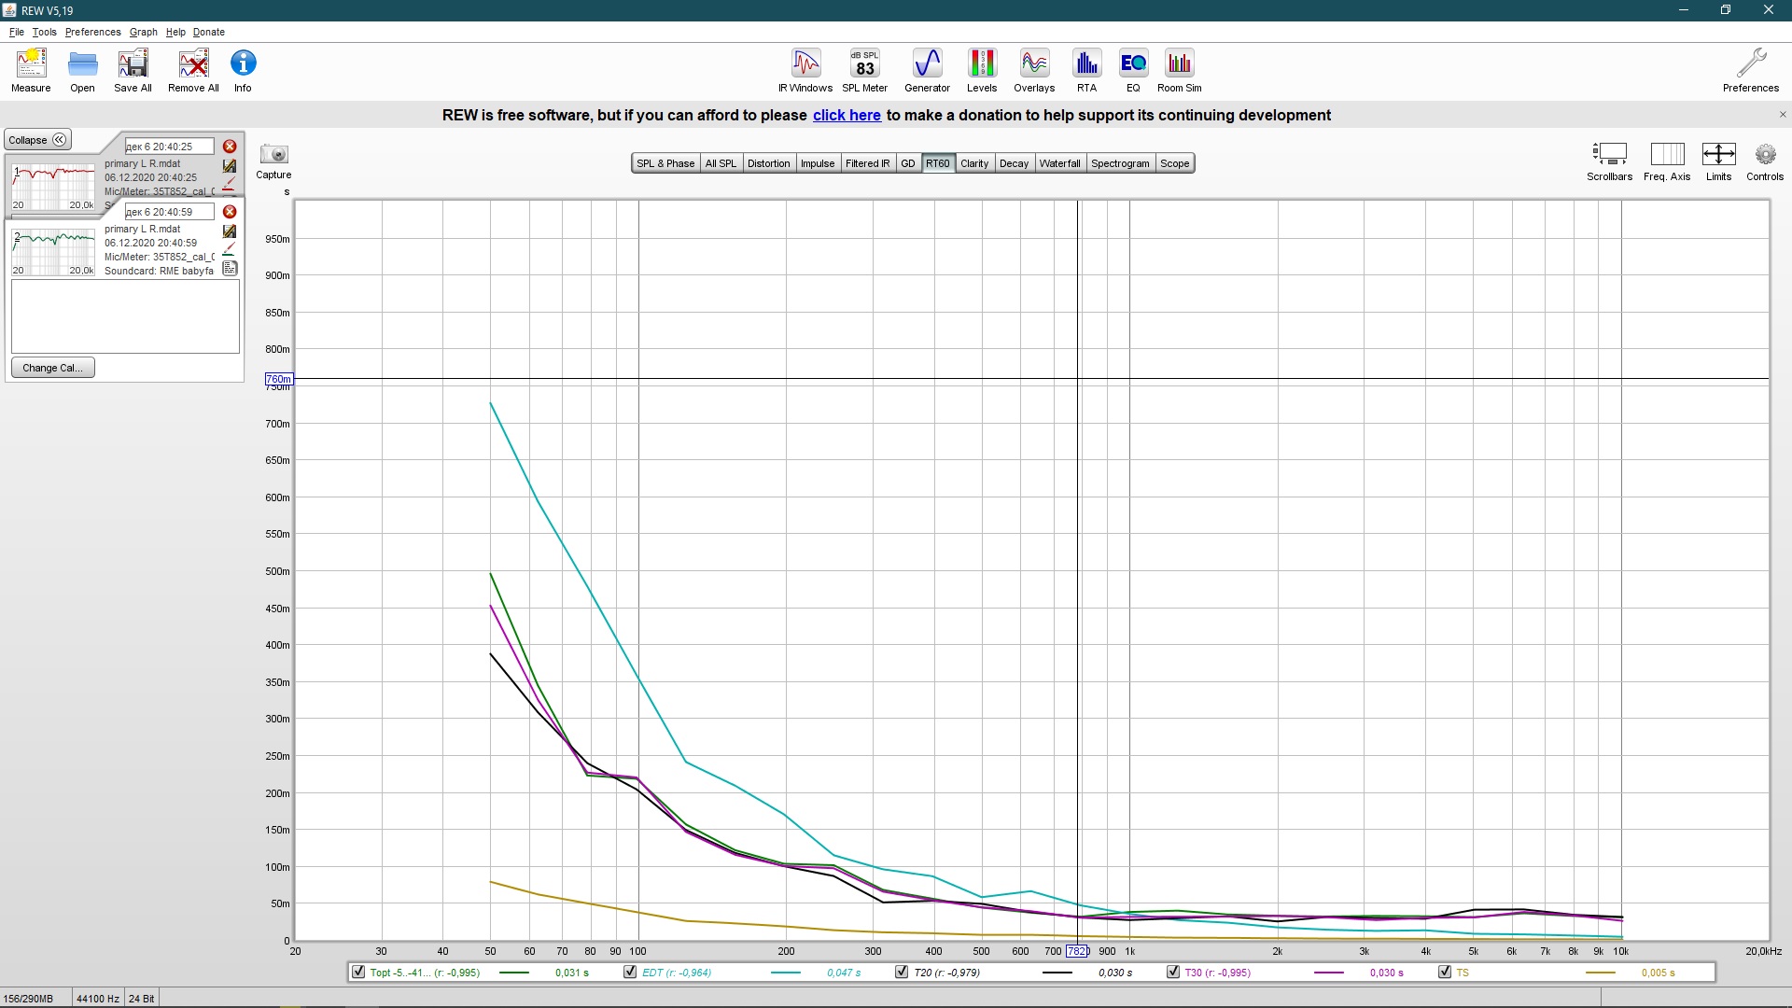Toggle the EDT trace checkbox
Screen dimensions: 1792x1008
point(630,972)
